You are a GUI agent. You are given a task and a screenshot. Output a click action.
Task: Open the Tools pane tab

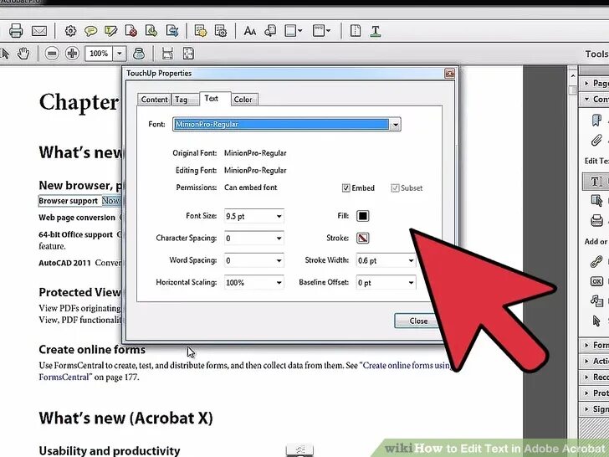[596, 54]
